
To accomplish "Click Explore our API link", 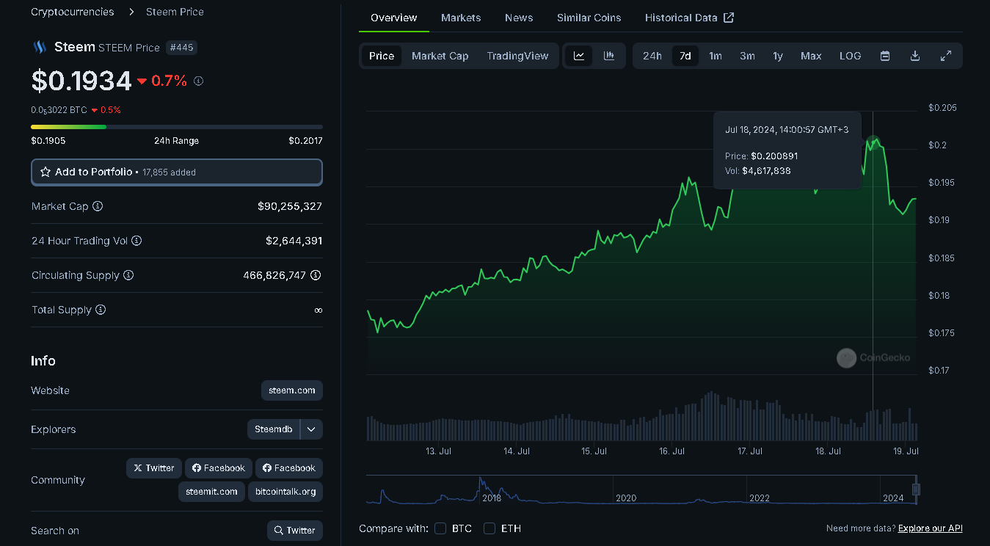I will tap(930, 528).
